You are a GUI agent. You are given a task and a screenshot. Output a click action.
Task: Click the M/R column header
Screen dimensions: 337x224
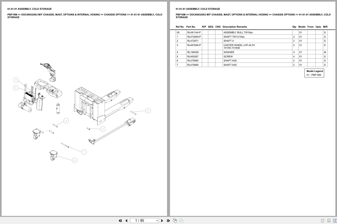(325, 27)
